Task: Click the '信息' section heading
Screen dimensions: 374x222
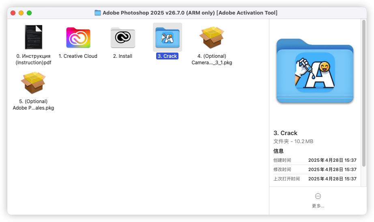Action: pos(278,151)
